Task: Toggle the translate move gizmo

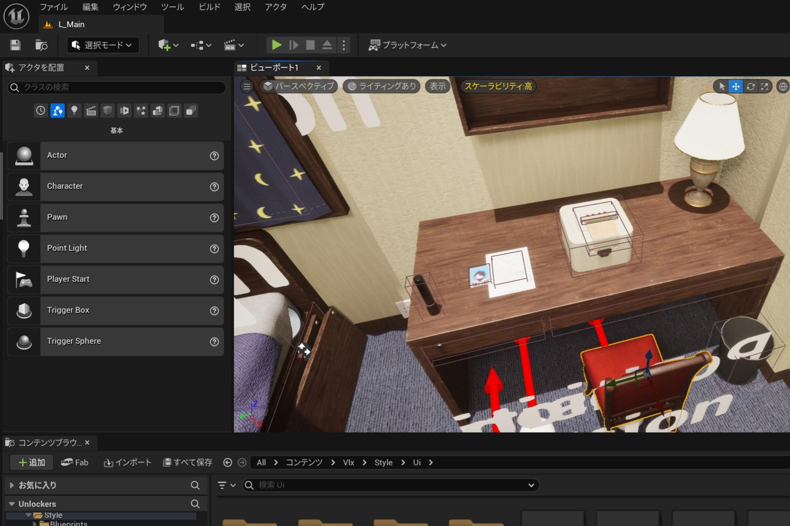Action: (x=736, y=86)
